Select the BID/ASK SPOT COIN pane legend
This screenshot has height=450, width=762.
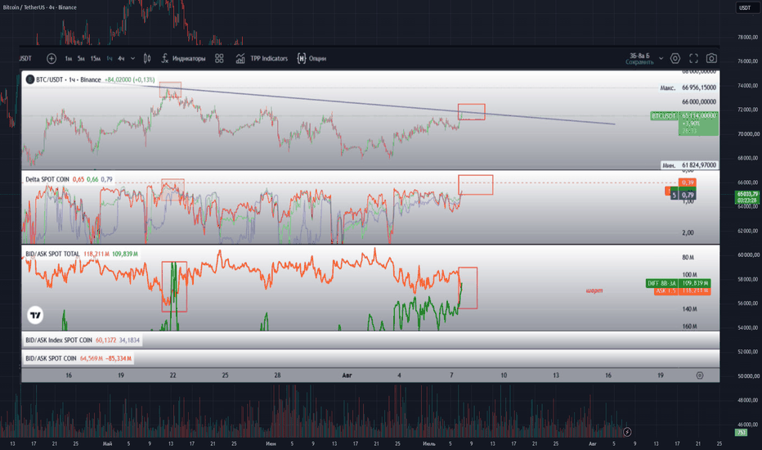pyautogui.click(x=51, y=358)
